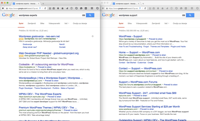Open URL history dropdown in wordpress support address bar
Viewport: 200px width, 121px height.
(x=142, y=8)
